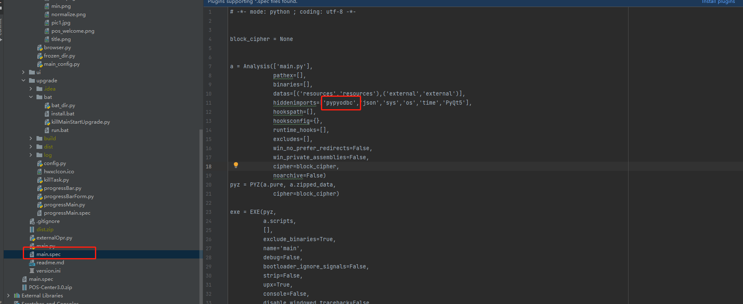
Task: Click the install.bat file icon
Action: 47,114
